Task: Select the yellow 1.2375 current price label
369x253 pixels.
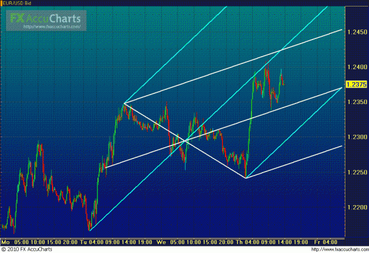Action: pos(357,85)
